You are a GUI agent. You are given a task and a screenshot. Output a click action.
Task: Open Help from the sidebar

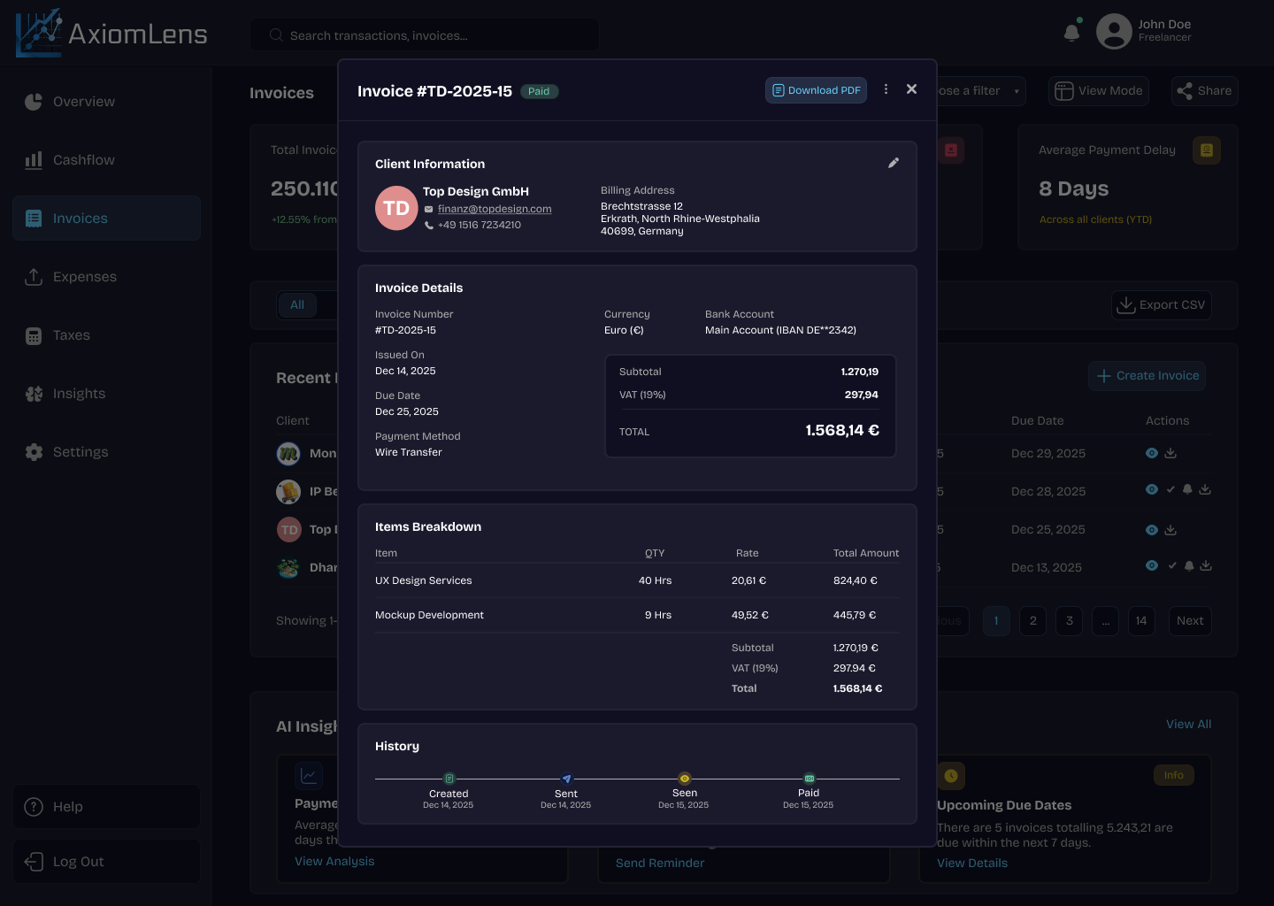coord(106,806)
